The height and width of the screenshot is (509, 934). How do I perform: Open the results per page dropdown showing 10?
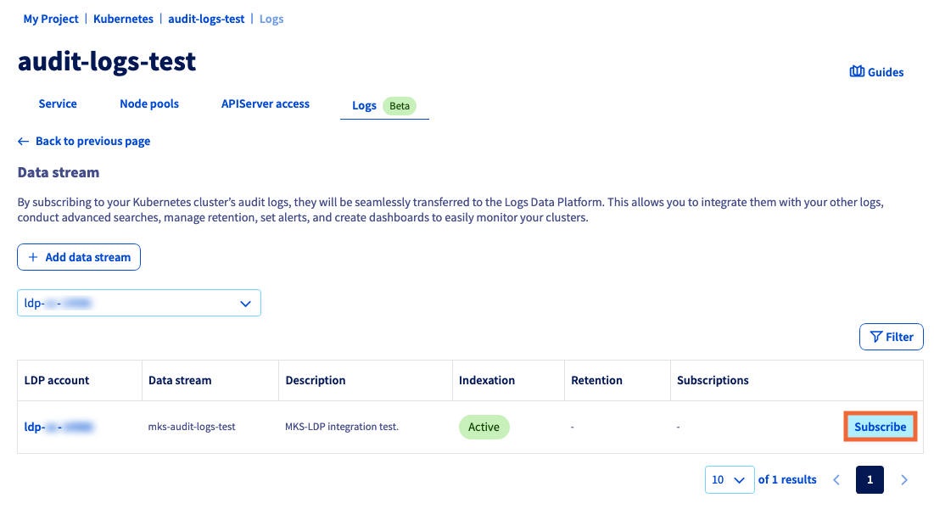click(x=729, y=479)
